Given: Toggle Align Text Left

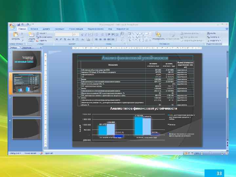Looking at the screenshot, I should [x=96, y=39].
